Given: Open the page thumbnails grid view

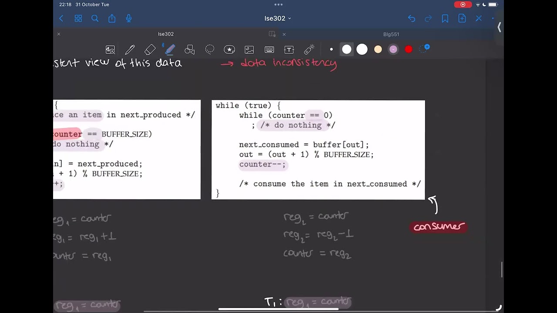Looking at the screenshot, I should click(x=78, y=18).
